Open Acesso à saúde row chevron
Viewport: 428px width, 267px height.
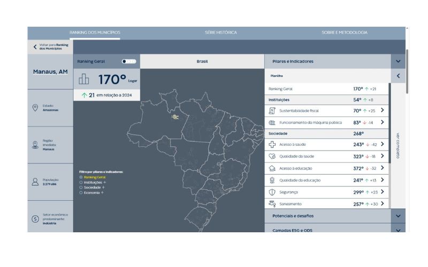pyautogui.click(x=383, y=144)
